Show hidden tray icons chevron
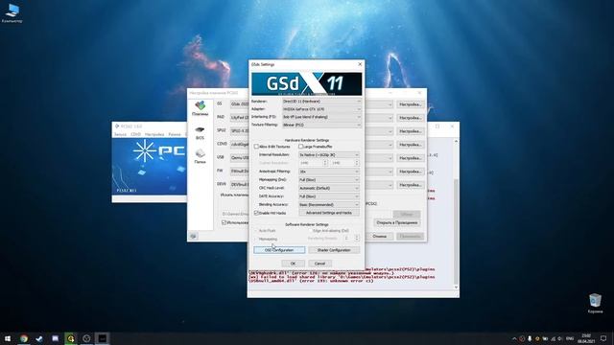The height and width of the screenshot is (345, 614). click(x=514, y=338)
